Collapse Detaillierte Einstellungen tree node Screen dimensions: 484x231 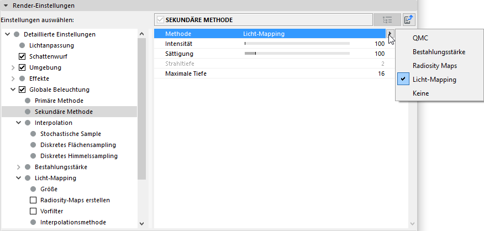pyautogui.click(x=7, y=34)
